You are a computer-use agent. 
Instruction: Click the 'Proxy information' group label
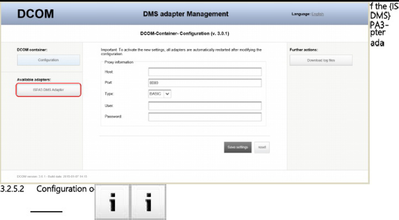(119, 62)
